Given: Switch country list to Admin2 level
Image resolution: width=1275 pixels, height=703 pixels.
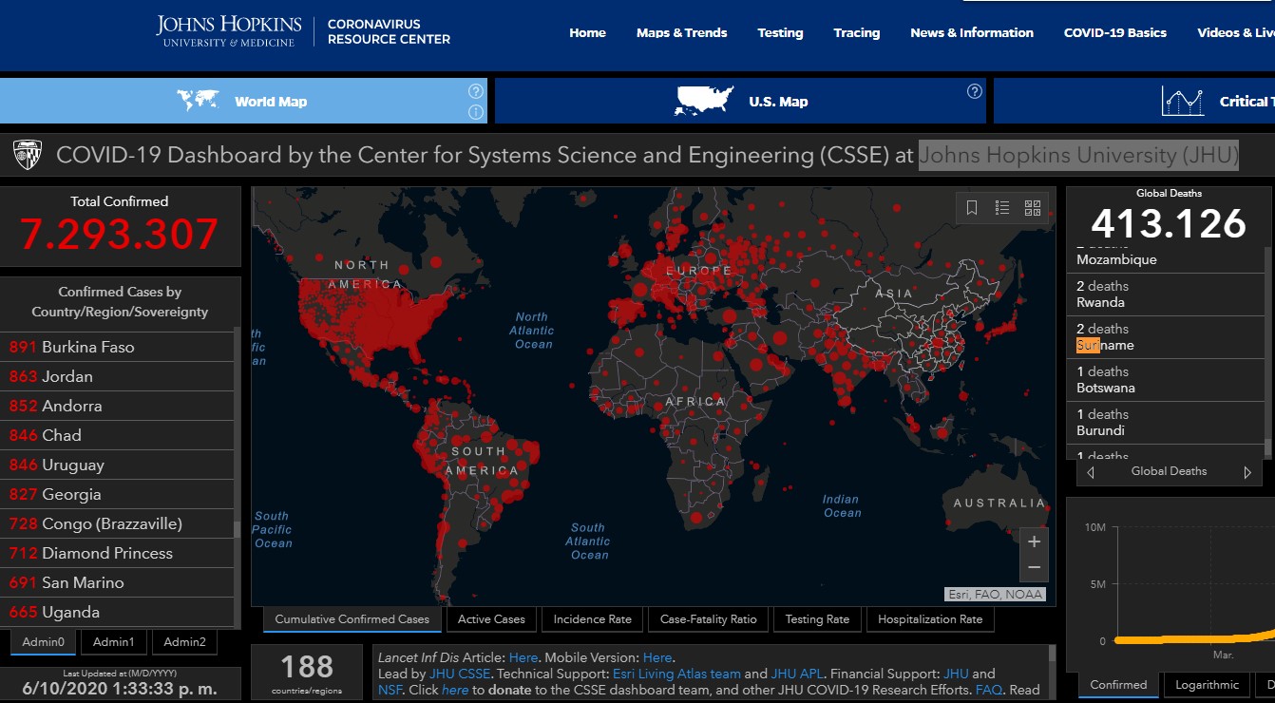Looking at the screenshot, I should pyautogui.click(x=184, y=642).
